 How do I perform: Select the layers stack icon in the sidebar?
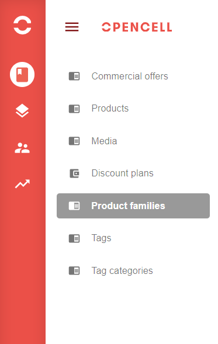point(22,110)
